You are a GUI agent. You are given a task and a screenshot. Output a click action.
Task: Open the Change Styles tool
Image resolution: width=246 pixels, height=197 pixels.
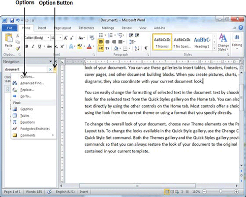[x=223, y=42]
